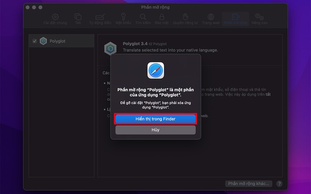Switch to the Tab preferences pane

pos(78,19)
